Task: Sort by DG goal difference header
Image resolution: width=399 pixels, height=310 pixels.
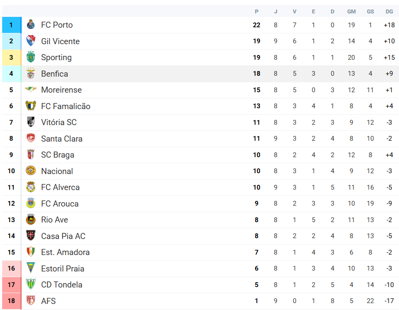Action: 389,11
